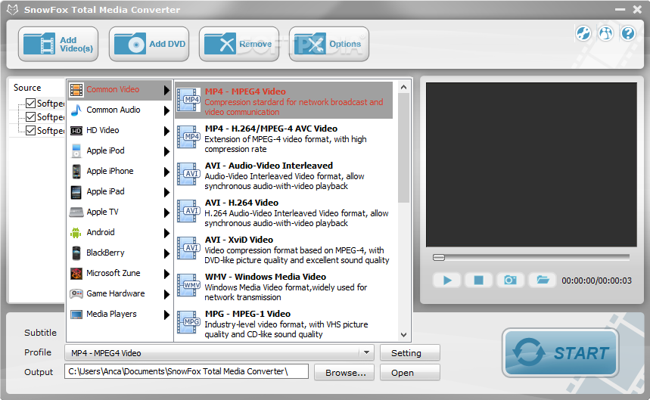Open the Profile dropdown list

pyautogui.click(x=366, y=353)
